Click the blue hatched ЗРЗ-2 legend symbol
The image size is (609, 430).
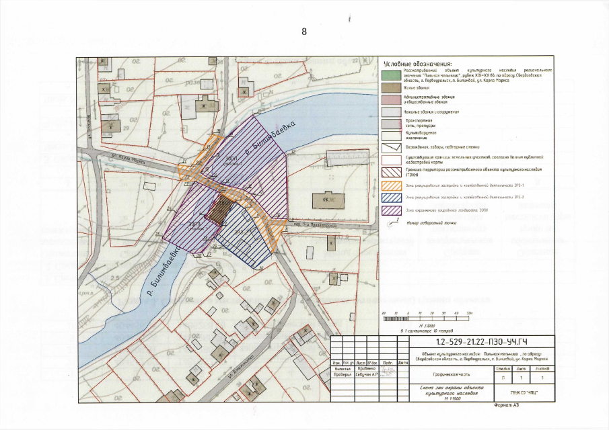click(391, 197)
